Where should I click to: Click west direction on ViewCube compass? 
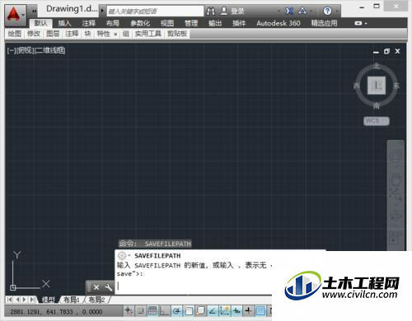[357, 86]
